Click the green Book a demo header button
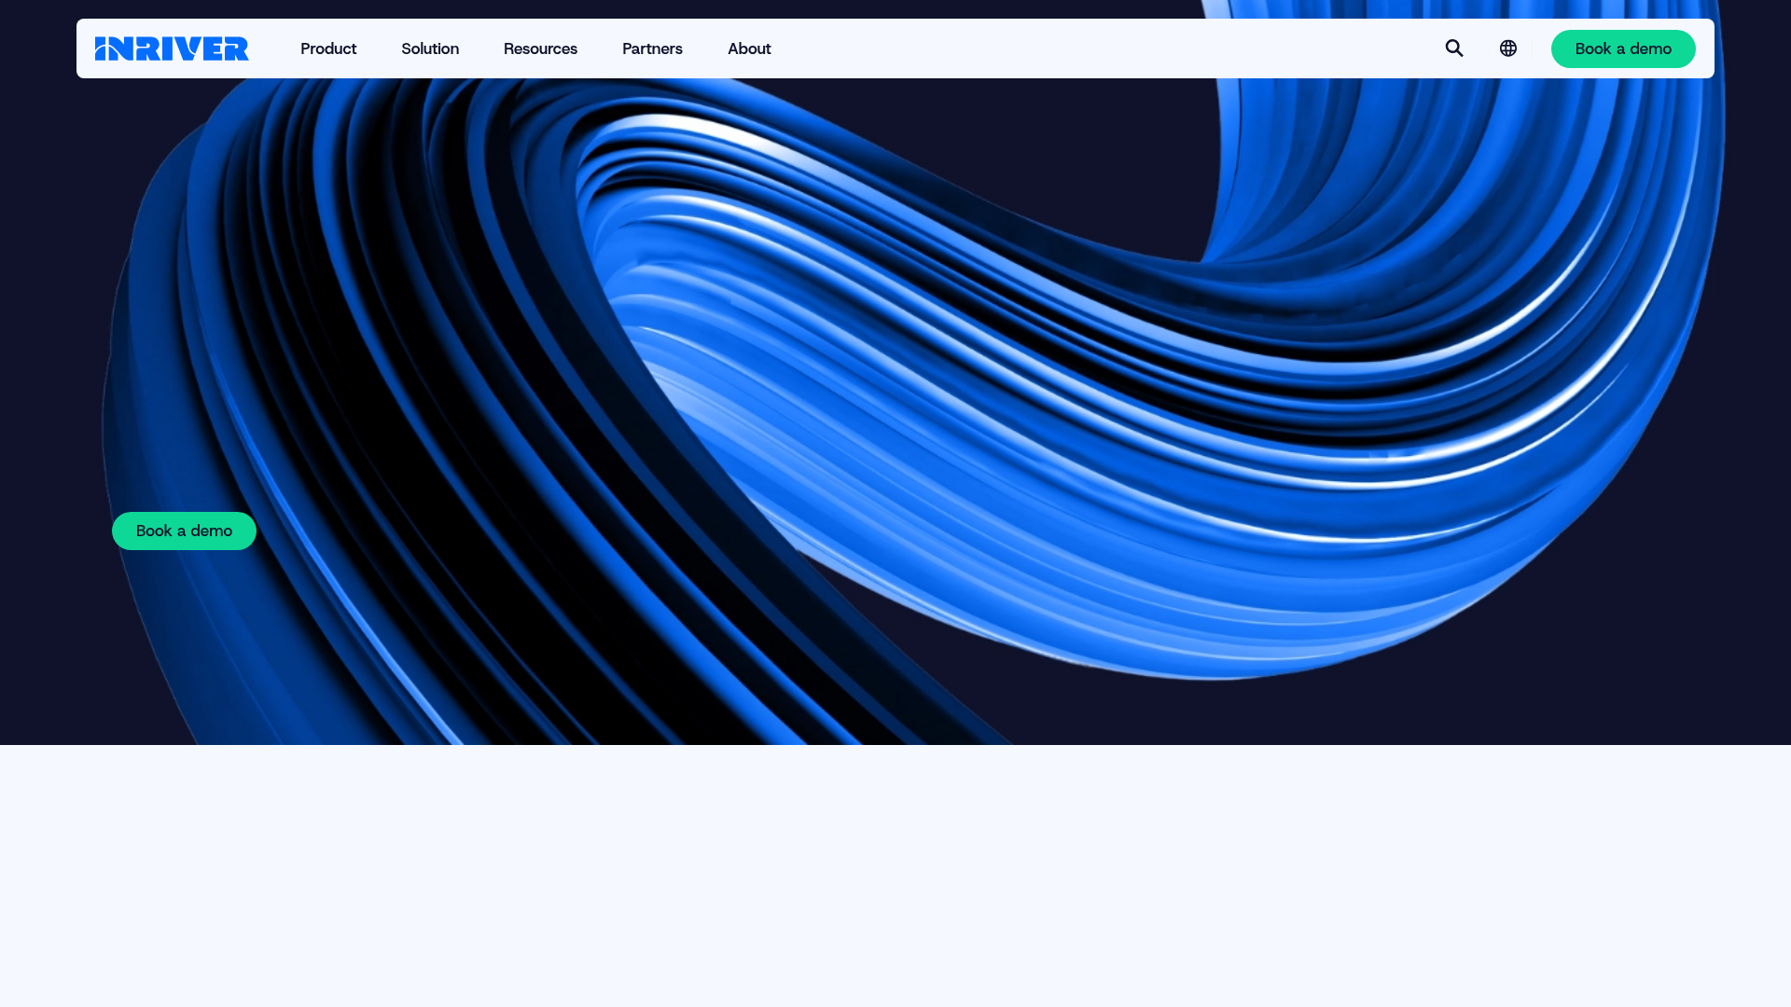The height and width of the screenshot is (1007, 1791). click(1623, 48)
